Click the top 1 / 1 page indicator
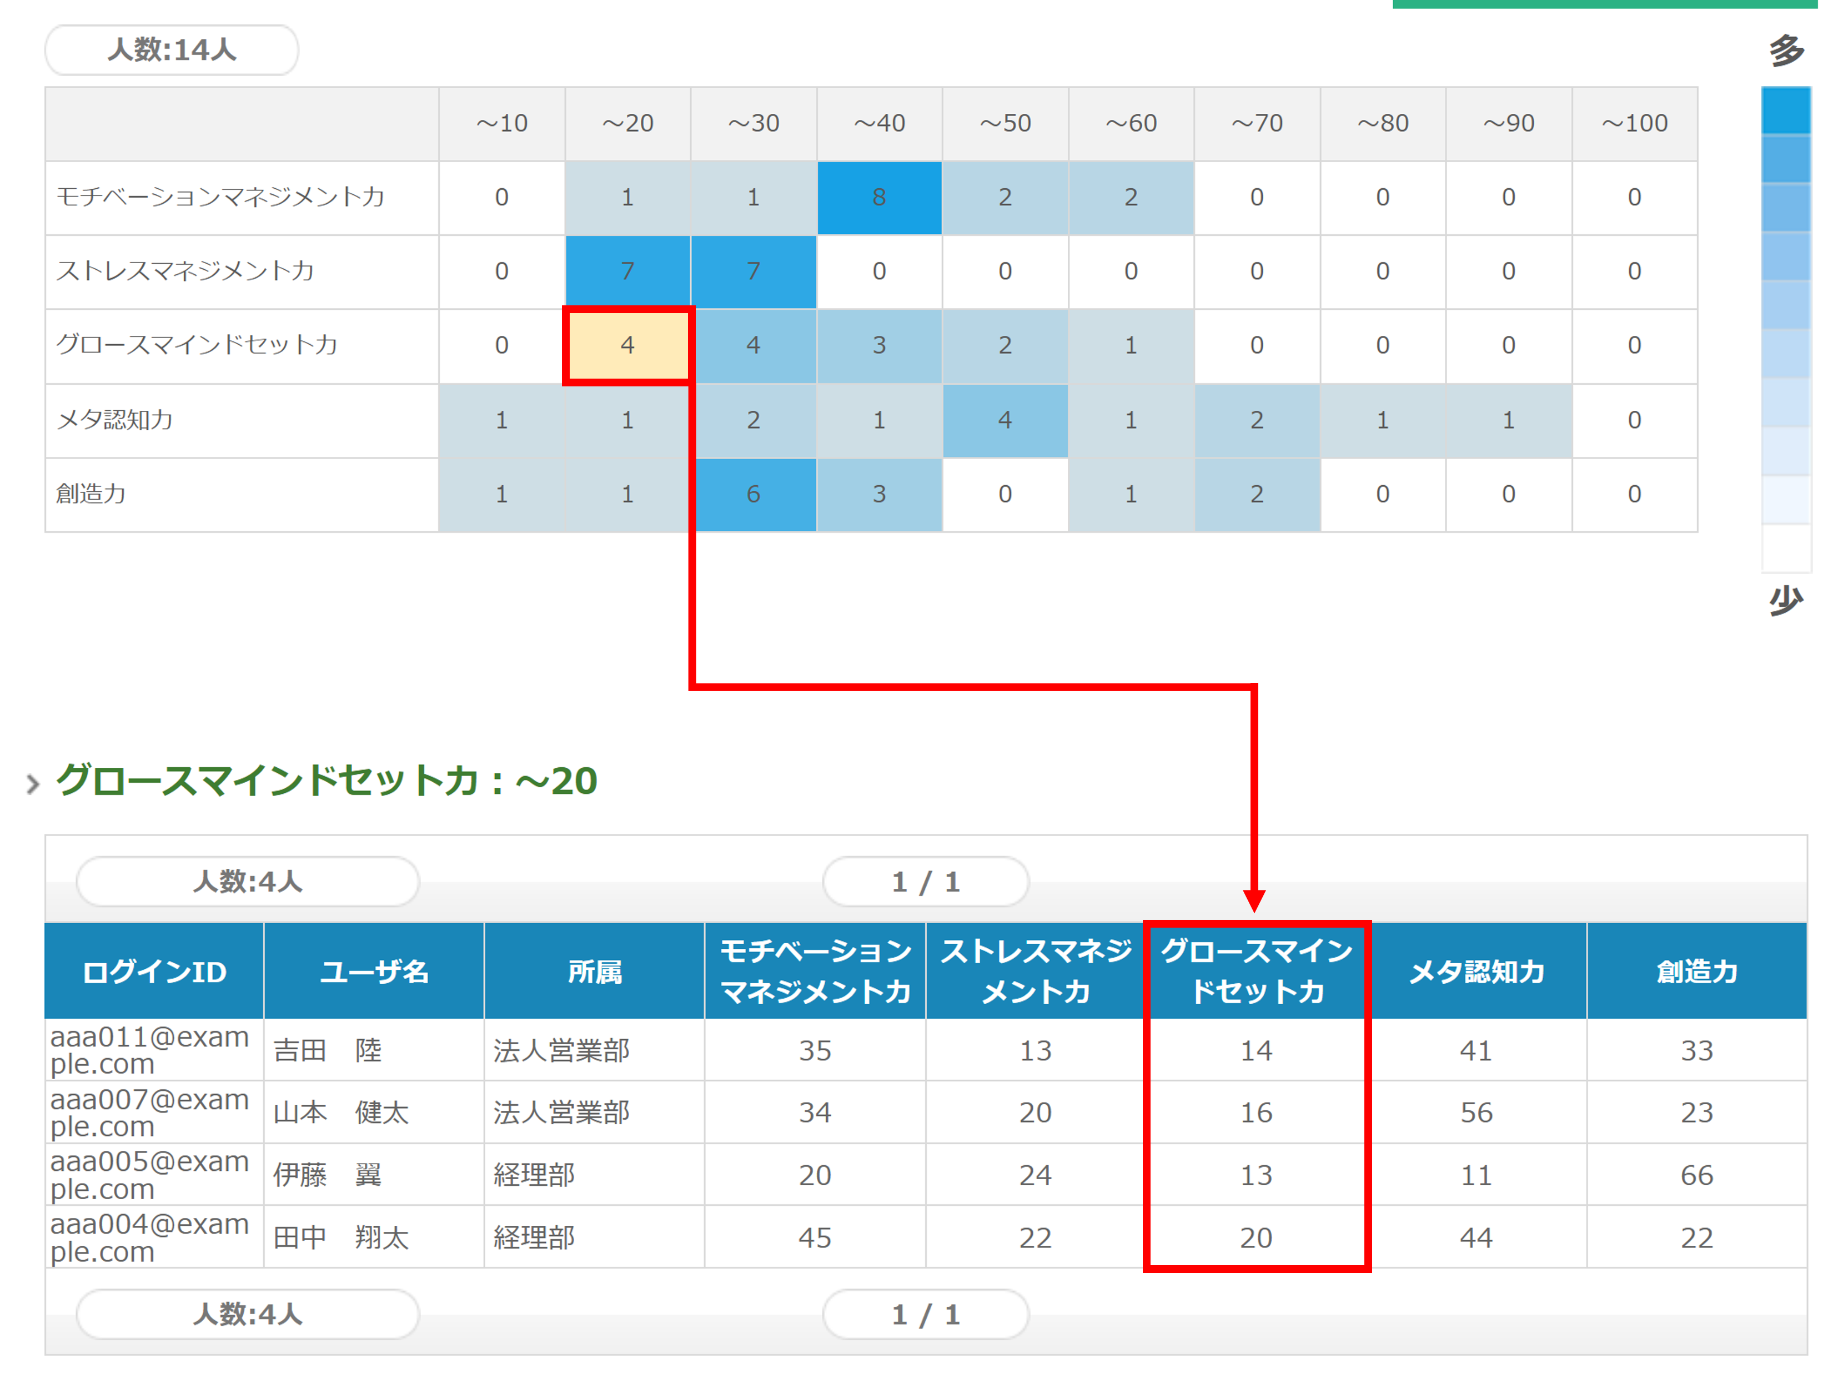Viewport: 1838px width, 1374px height. [926, 882]
